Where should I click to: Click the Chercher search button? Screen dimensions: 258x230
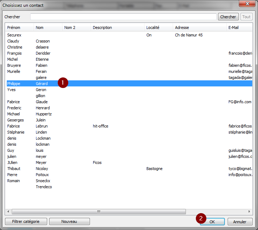[228, 17]
